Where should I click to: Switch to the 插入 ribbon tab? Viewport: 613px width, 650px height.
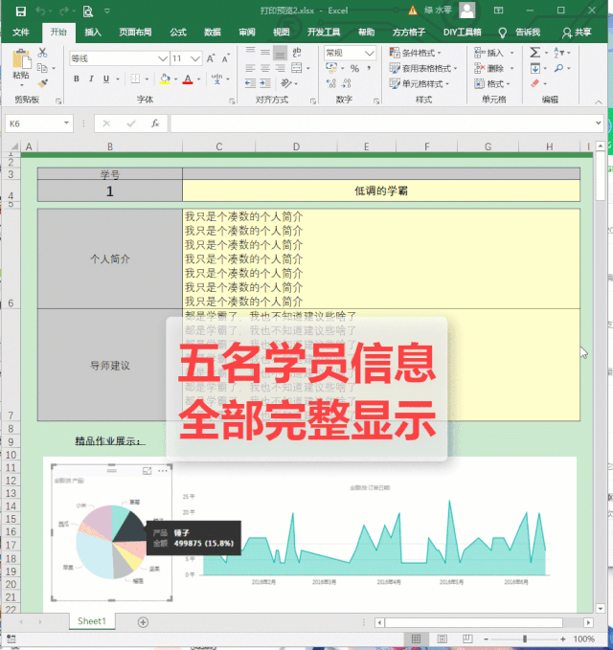pos(93,33)
